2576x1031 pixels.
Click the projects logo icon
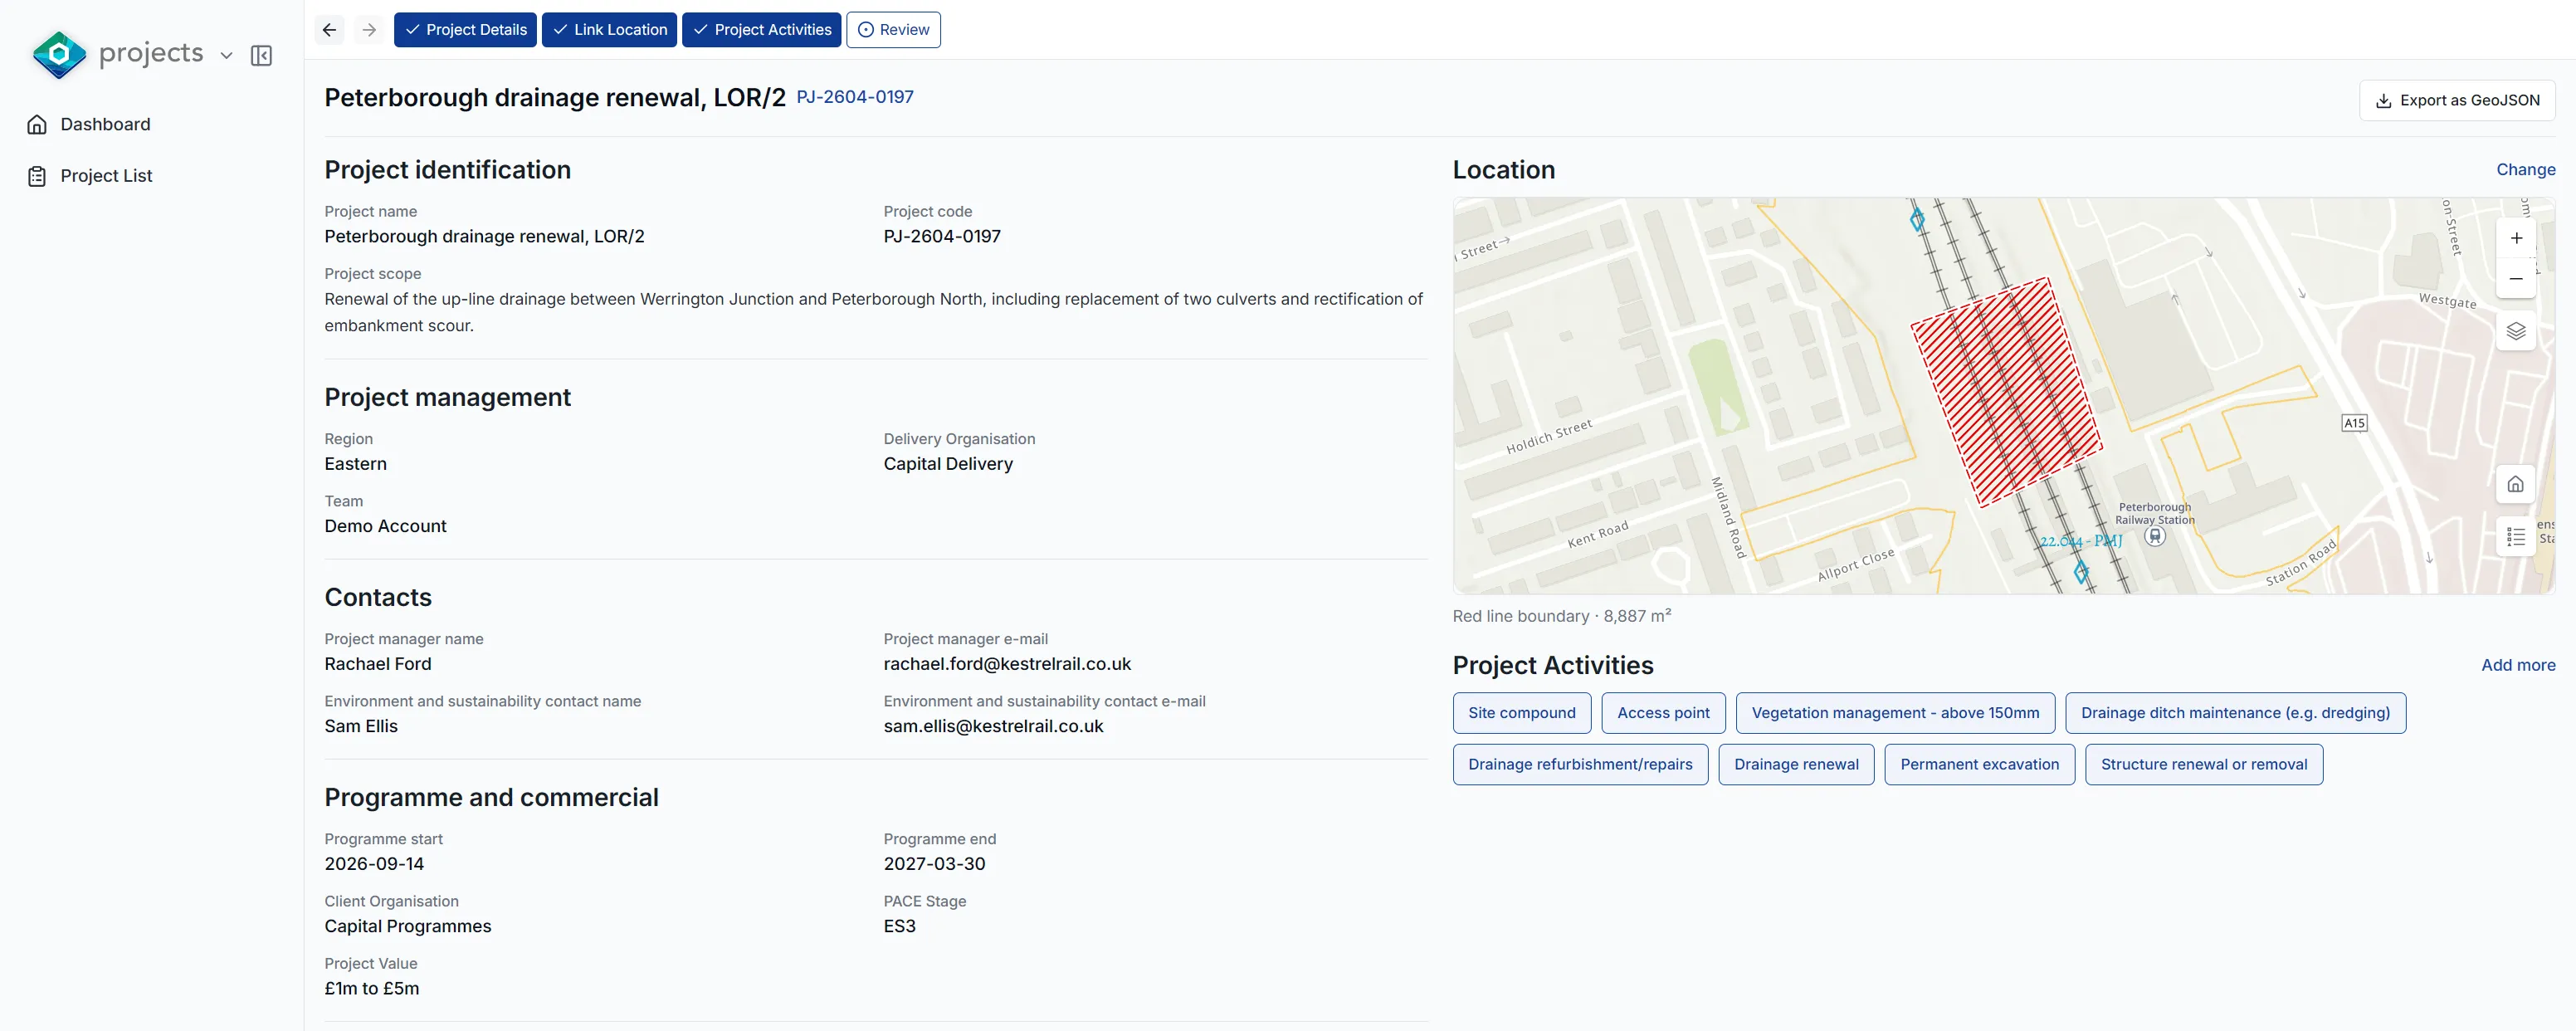(x=59, y=54)
